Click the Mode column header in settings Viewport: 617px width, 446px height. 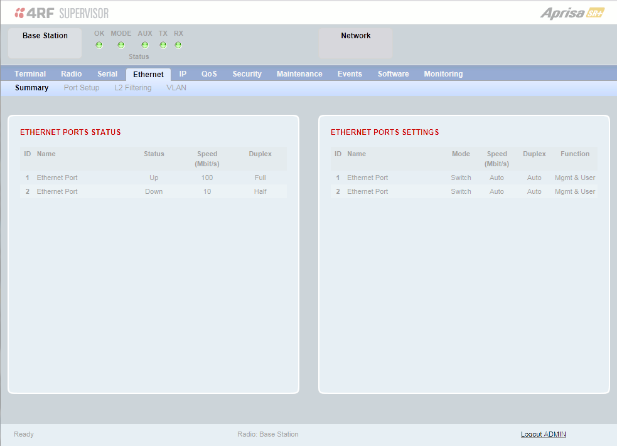tap(461, 154)
